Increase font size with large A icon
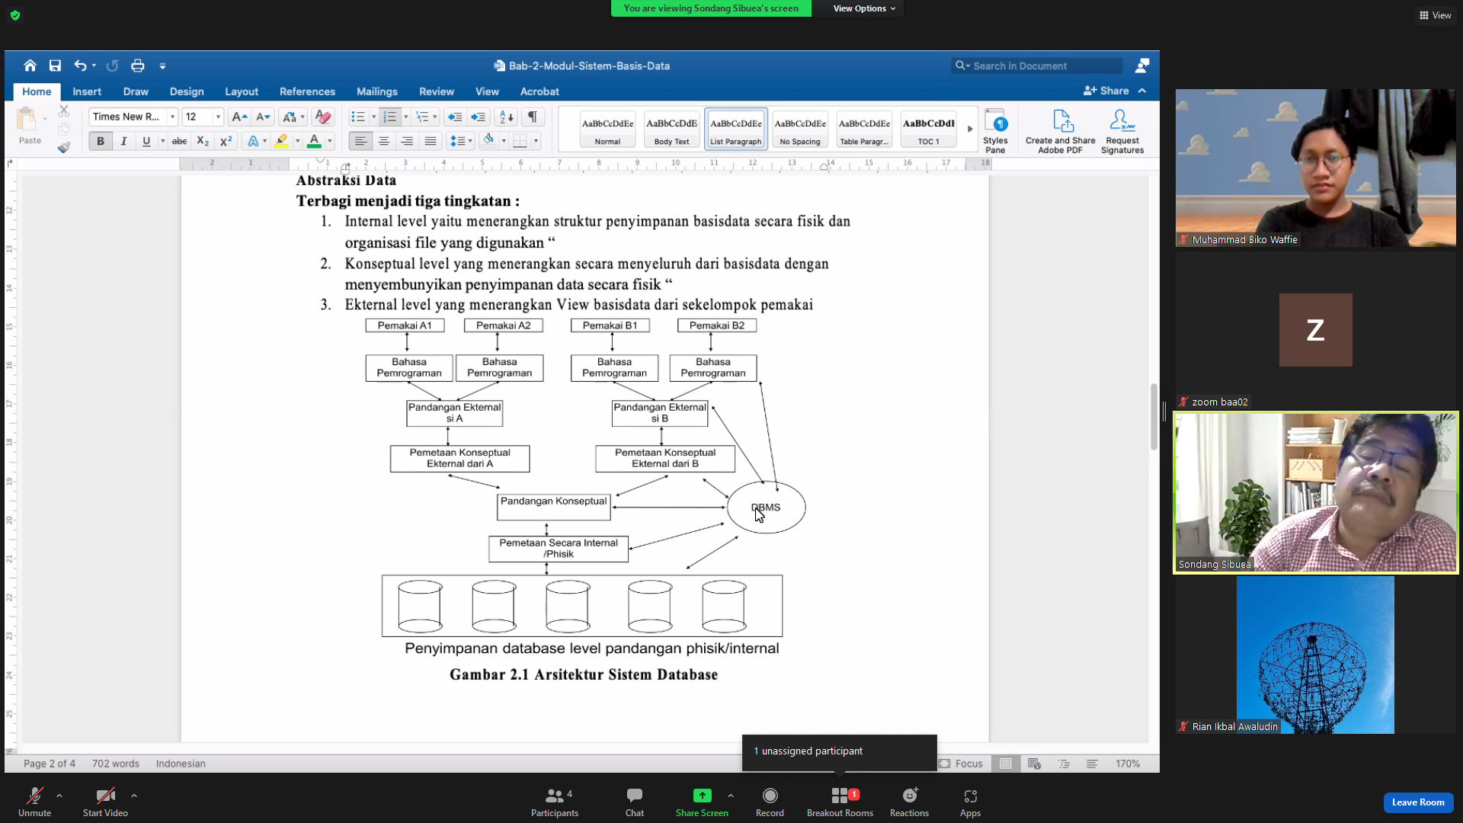 [x=239, y=117]
